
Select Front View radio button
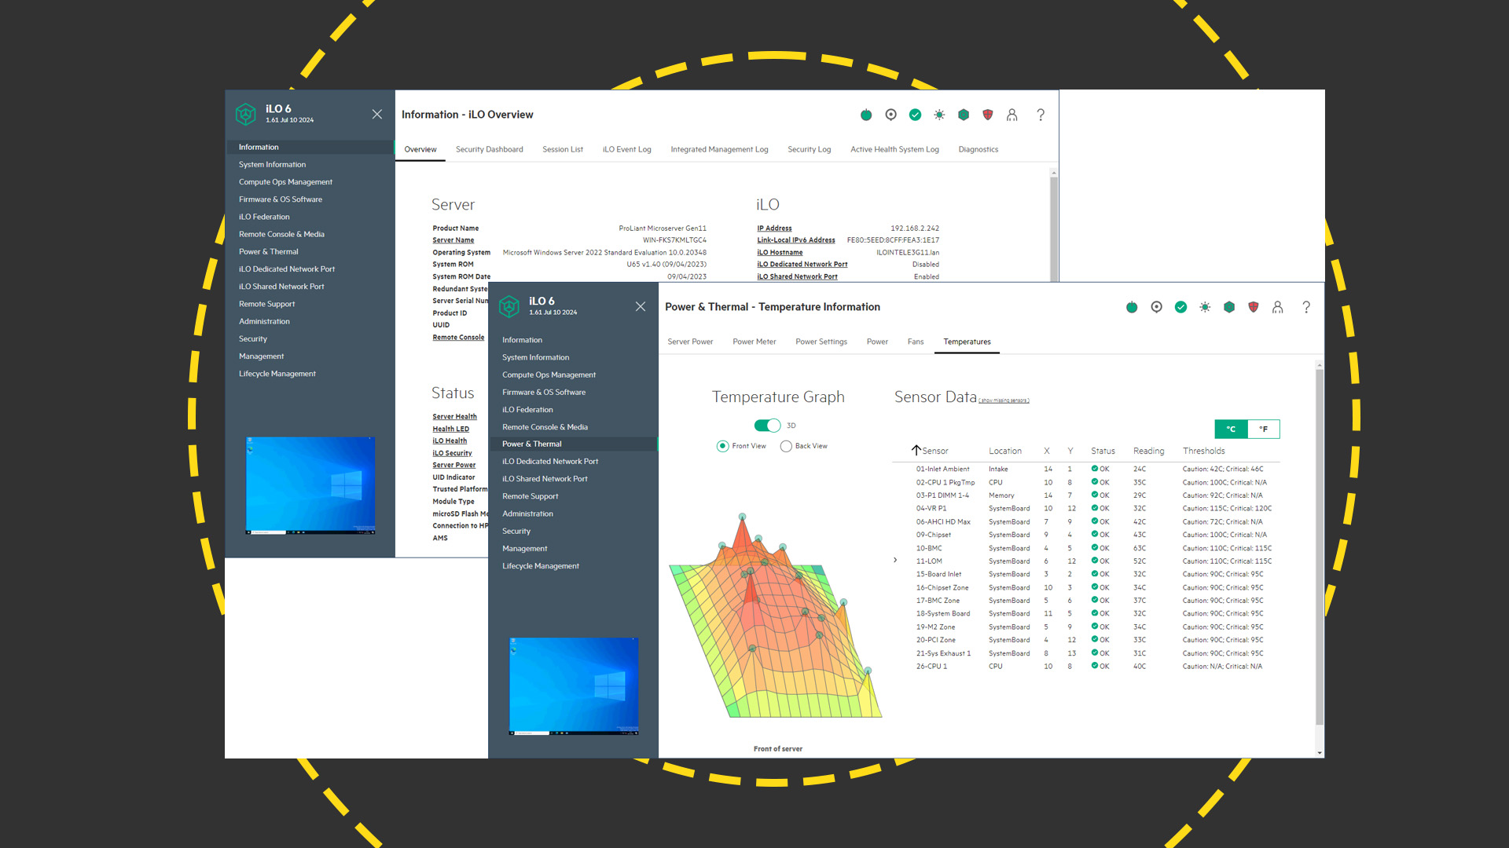pos(722,446)
